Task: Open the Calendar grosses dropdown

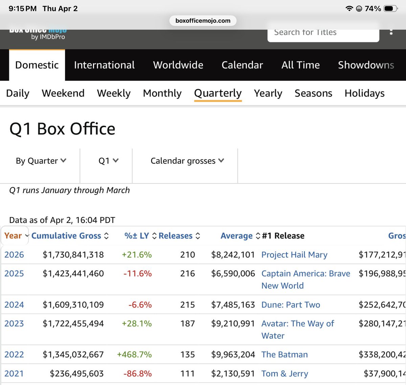Action: coord(187,161)
